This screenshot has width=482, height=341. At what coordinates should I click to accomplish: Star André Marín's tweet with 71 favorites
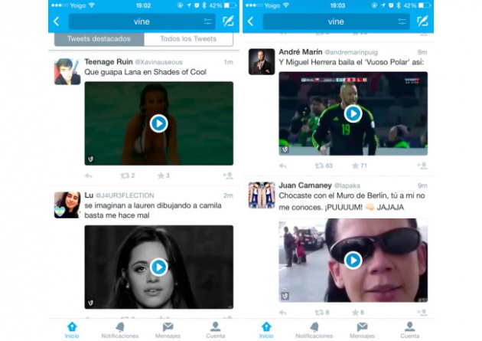356,166
